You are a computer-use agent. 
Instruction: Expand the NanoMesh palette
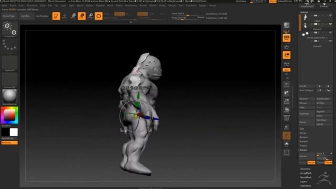tap(306, 177)
